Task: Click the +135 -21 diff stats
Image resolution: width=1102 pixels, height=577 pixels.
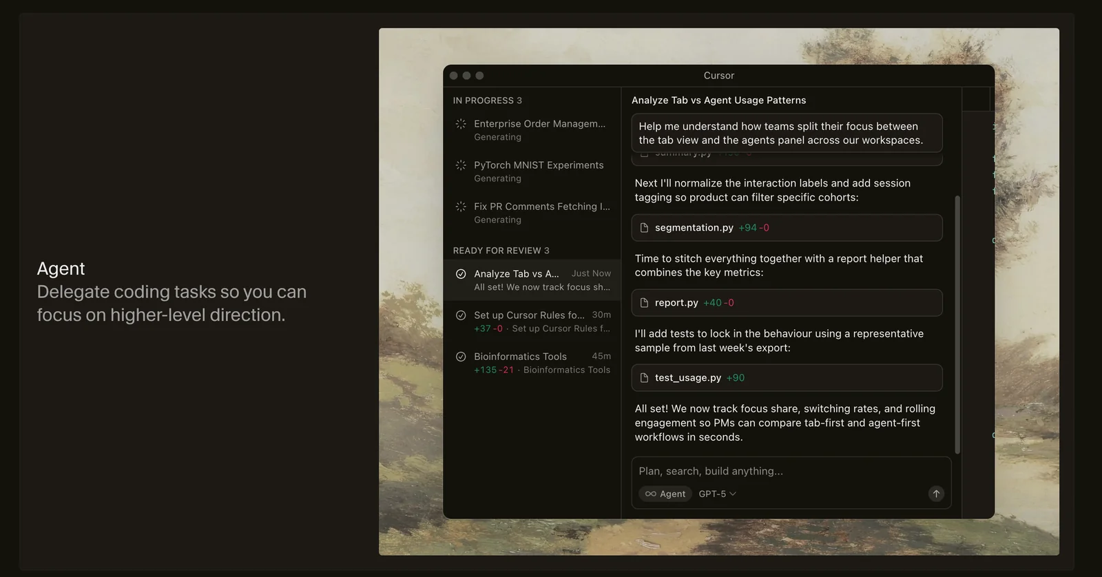Action: tap(494, 370)
